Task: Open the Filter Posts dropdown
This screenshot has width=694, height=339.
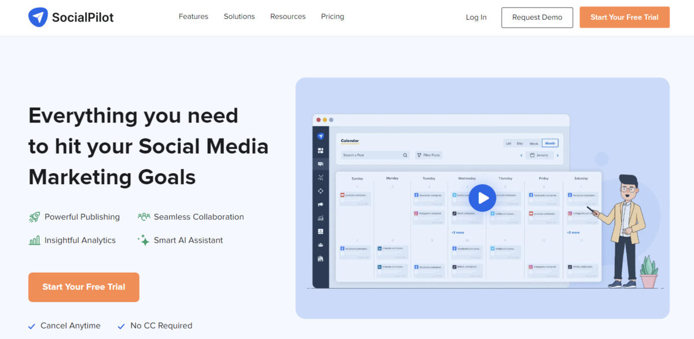Action: click(x=429, y=155)
